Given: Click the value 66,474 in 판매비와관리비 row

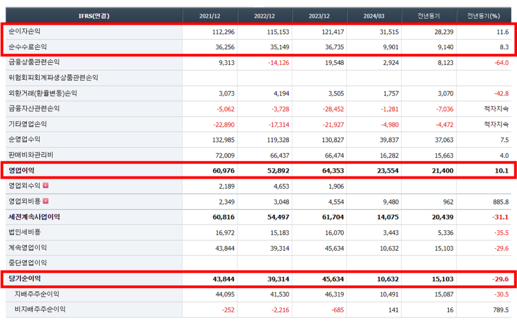Looking at the screenshot, I should click(x=334, y=155).
